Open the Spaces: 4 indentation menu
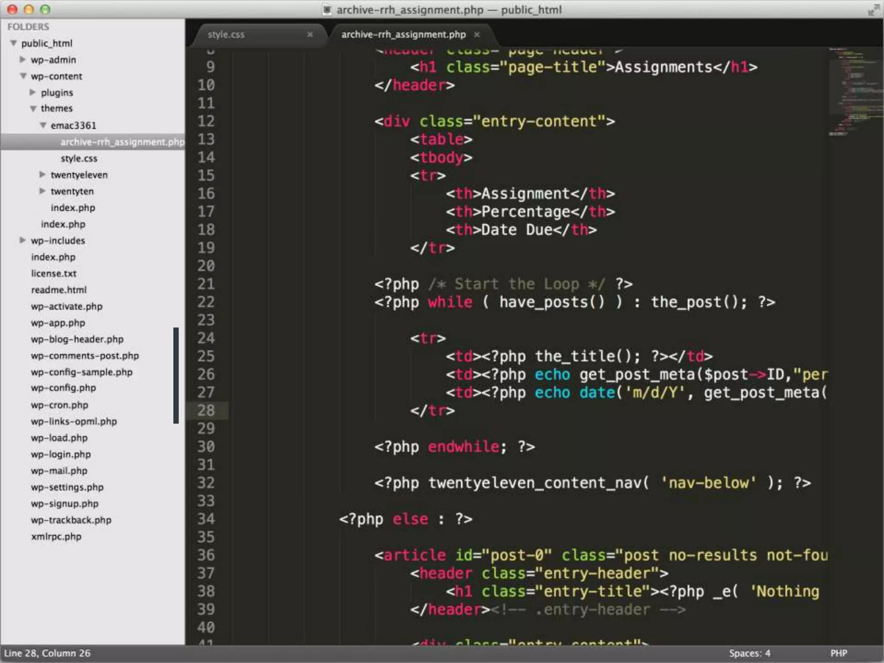This screenshot has width=884, height=663. pyautogui.click(x=749, y=653)
